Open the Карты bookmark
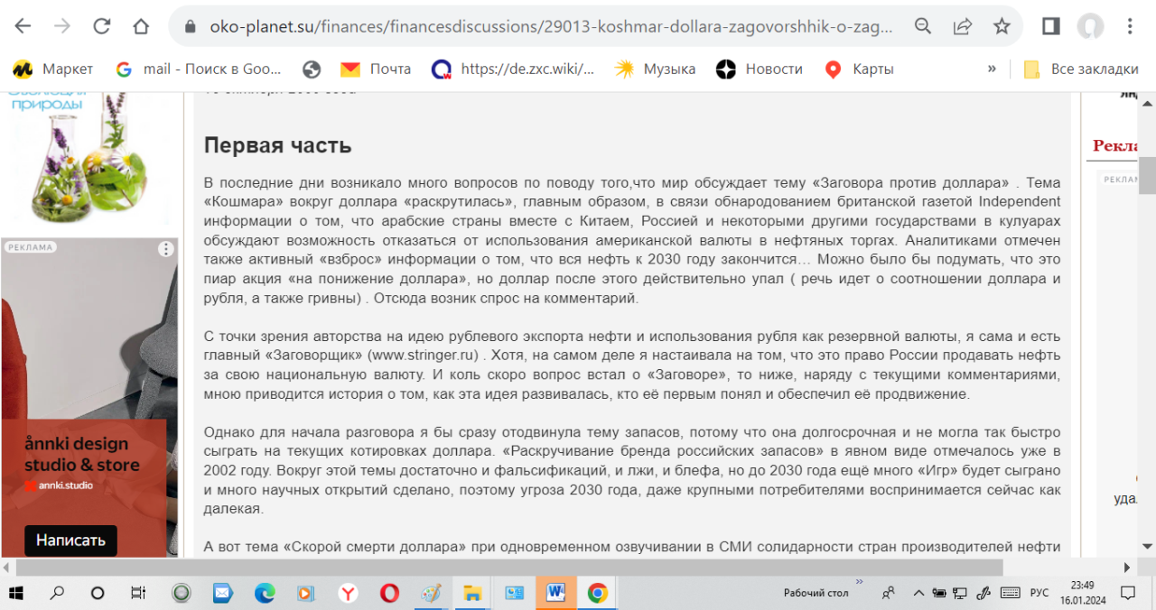 859,69
